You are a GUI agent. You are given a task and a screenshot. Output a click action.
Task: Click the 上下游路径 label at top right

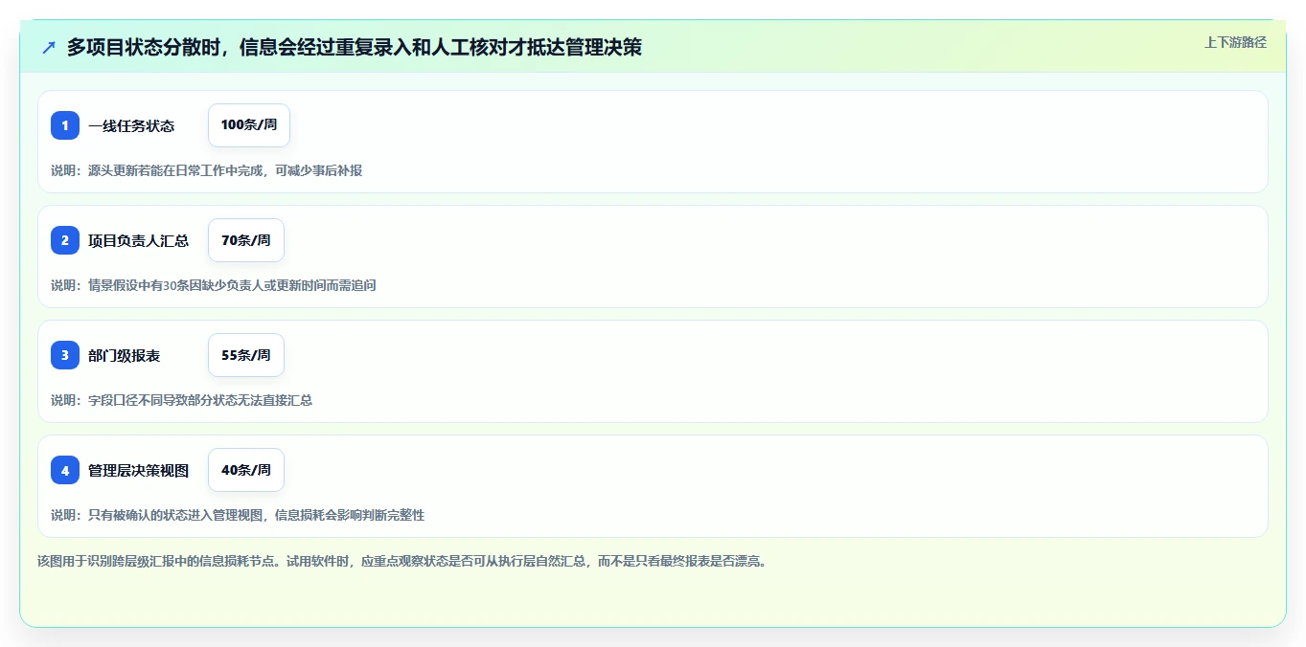[1235, 42]
